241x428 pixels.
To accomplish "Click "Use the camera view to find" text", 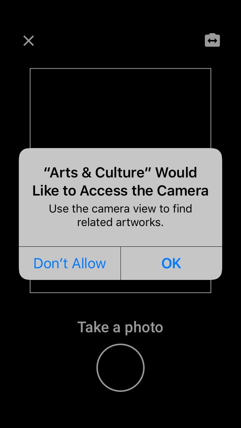I will [x=120, y=209].
